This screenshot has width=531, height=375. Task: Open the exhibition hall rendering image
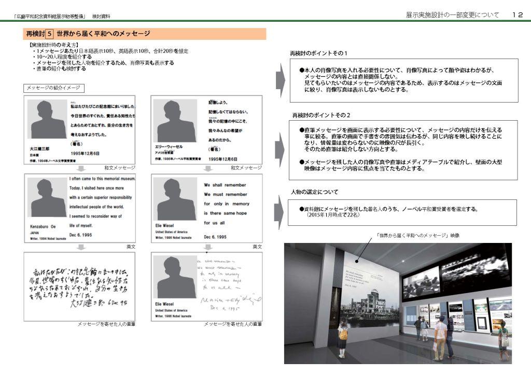[398, 304]
